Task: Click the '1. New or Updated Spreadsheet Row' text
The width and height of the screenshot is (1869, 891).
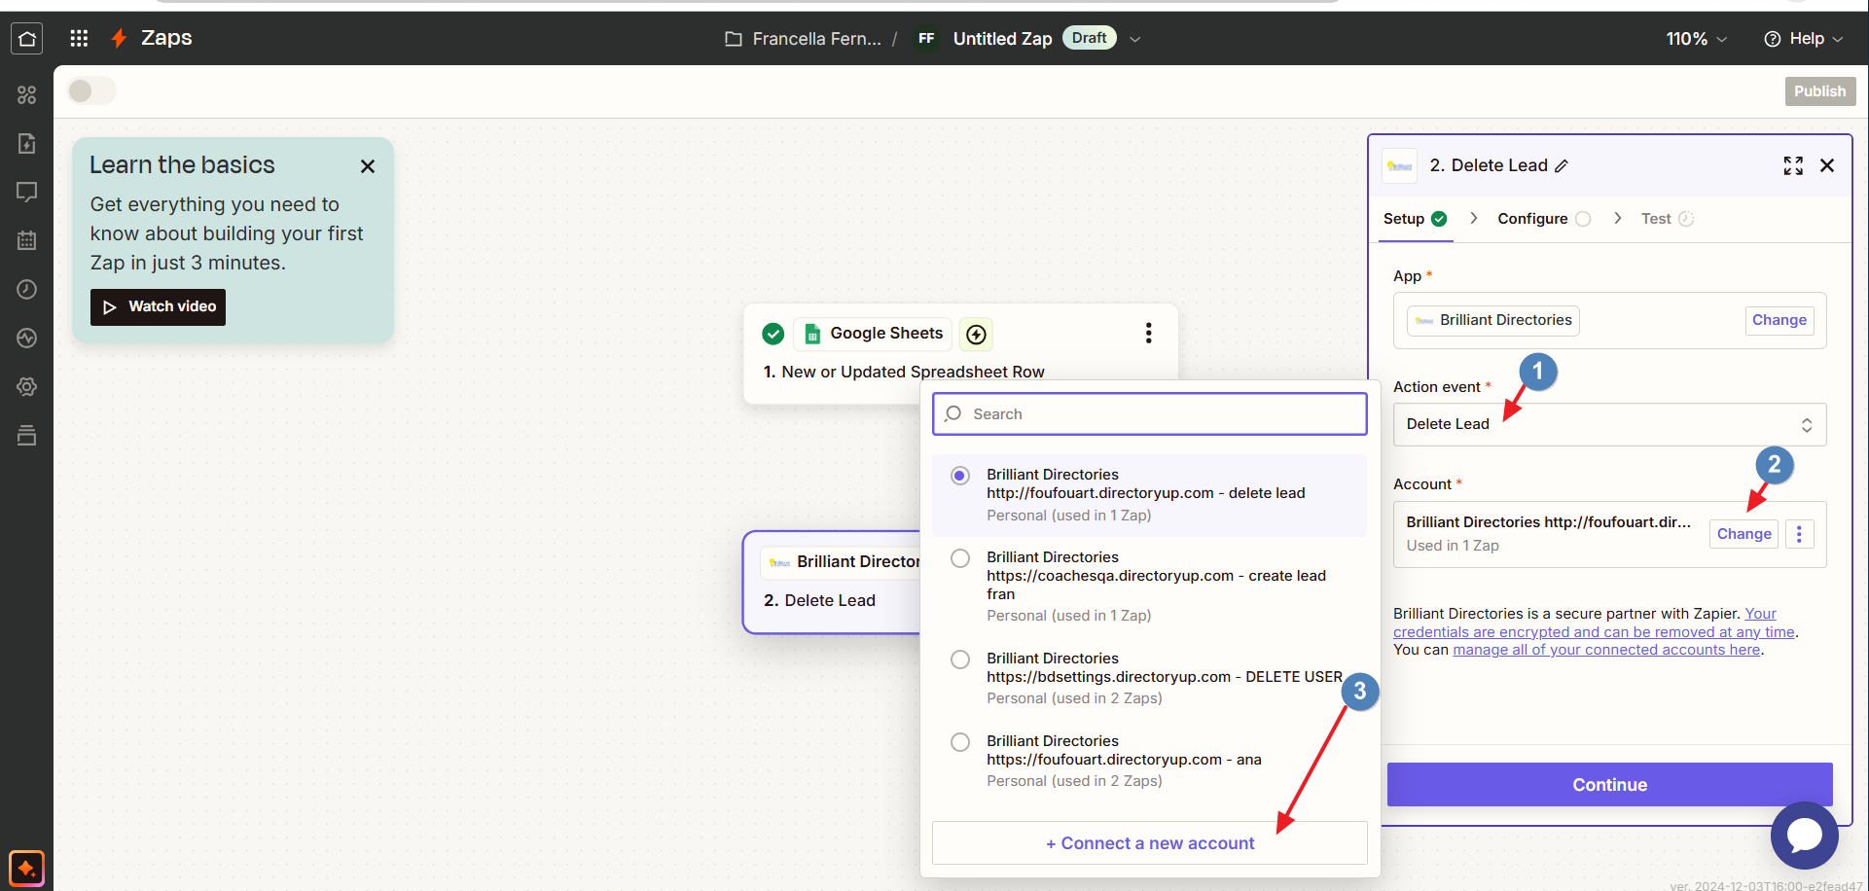Action: point(904,372)
